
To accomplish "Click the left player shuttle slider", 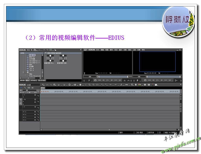I will click(x=90, y=77).
